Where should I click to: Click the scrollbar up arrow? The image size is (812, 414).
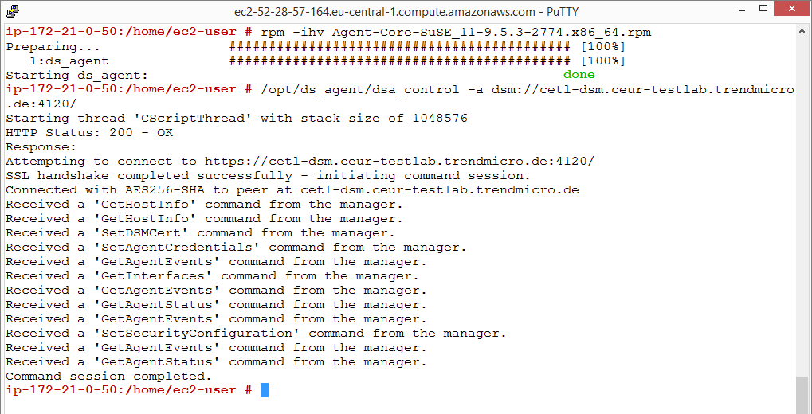click(802, 31)
